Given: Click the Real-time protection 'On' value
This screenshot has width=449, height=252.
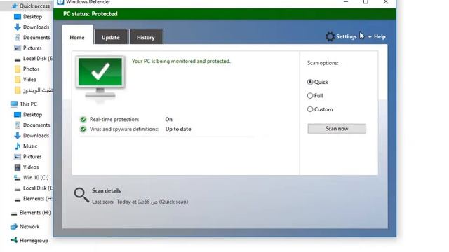Looking at the screenshot, I should point(168,120).
